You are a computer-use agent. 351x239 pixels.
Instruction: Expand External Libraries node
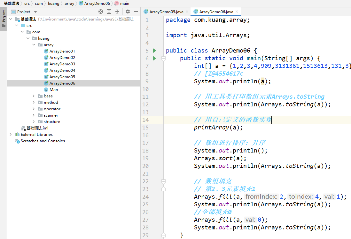tap(11, 135)
